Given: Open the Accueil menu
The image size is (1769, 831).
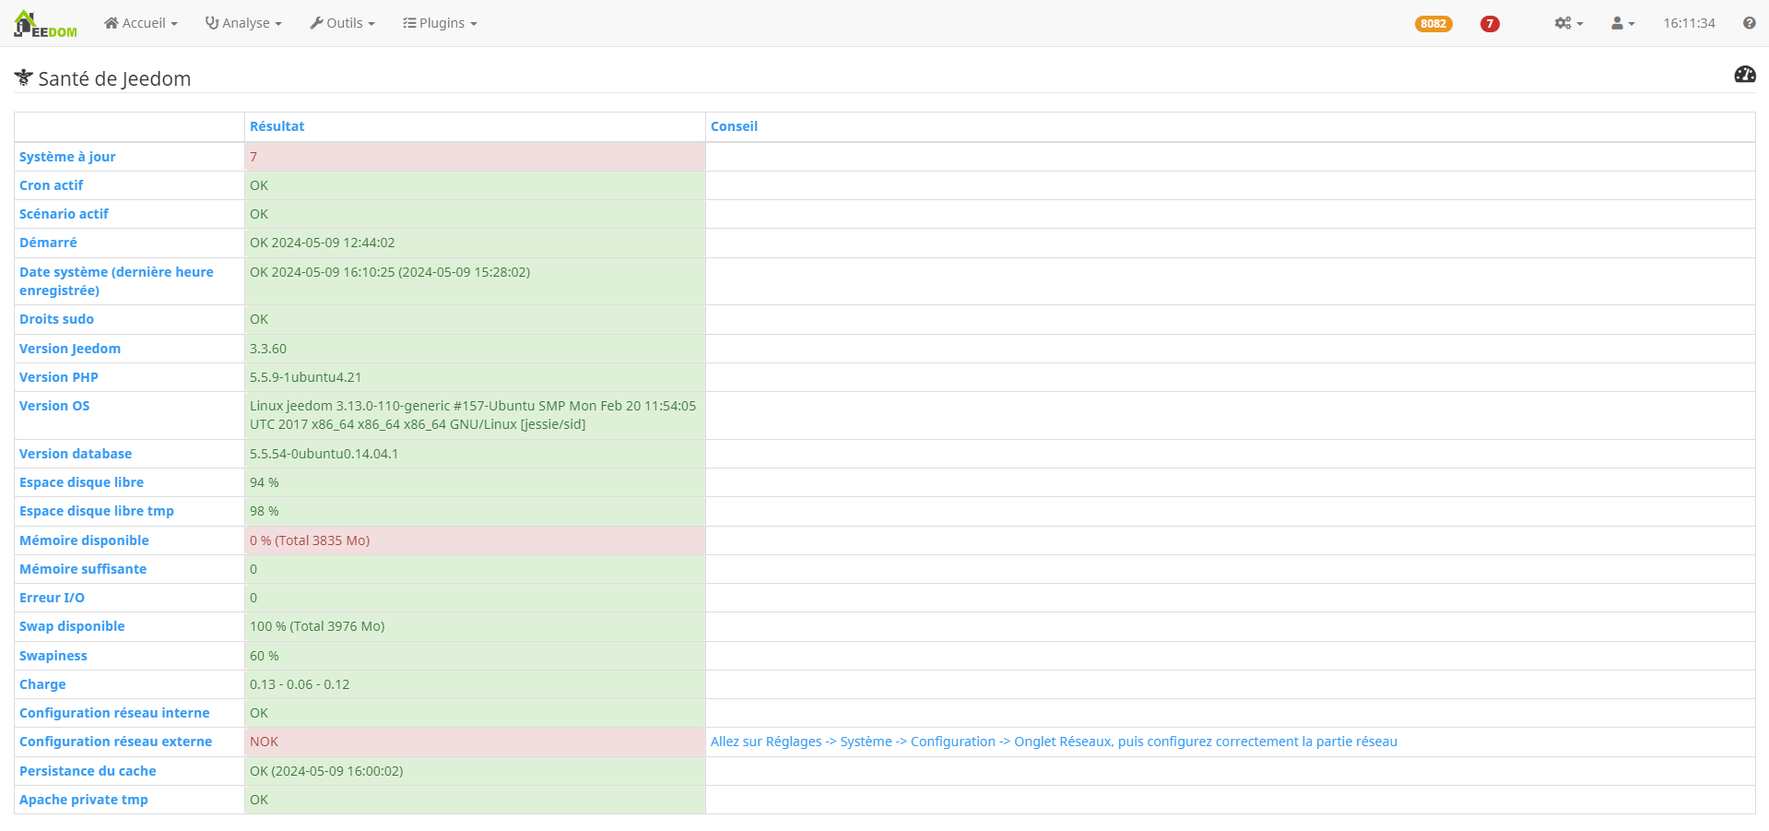Looking at the screenshot, I should pyautogui.click(x=141, y=23).
